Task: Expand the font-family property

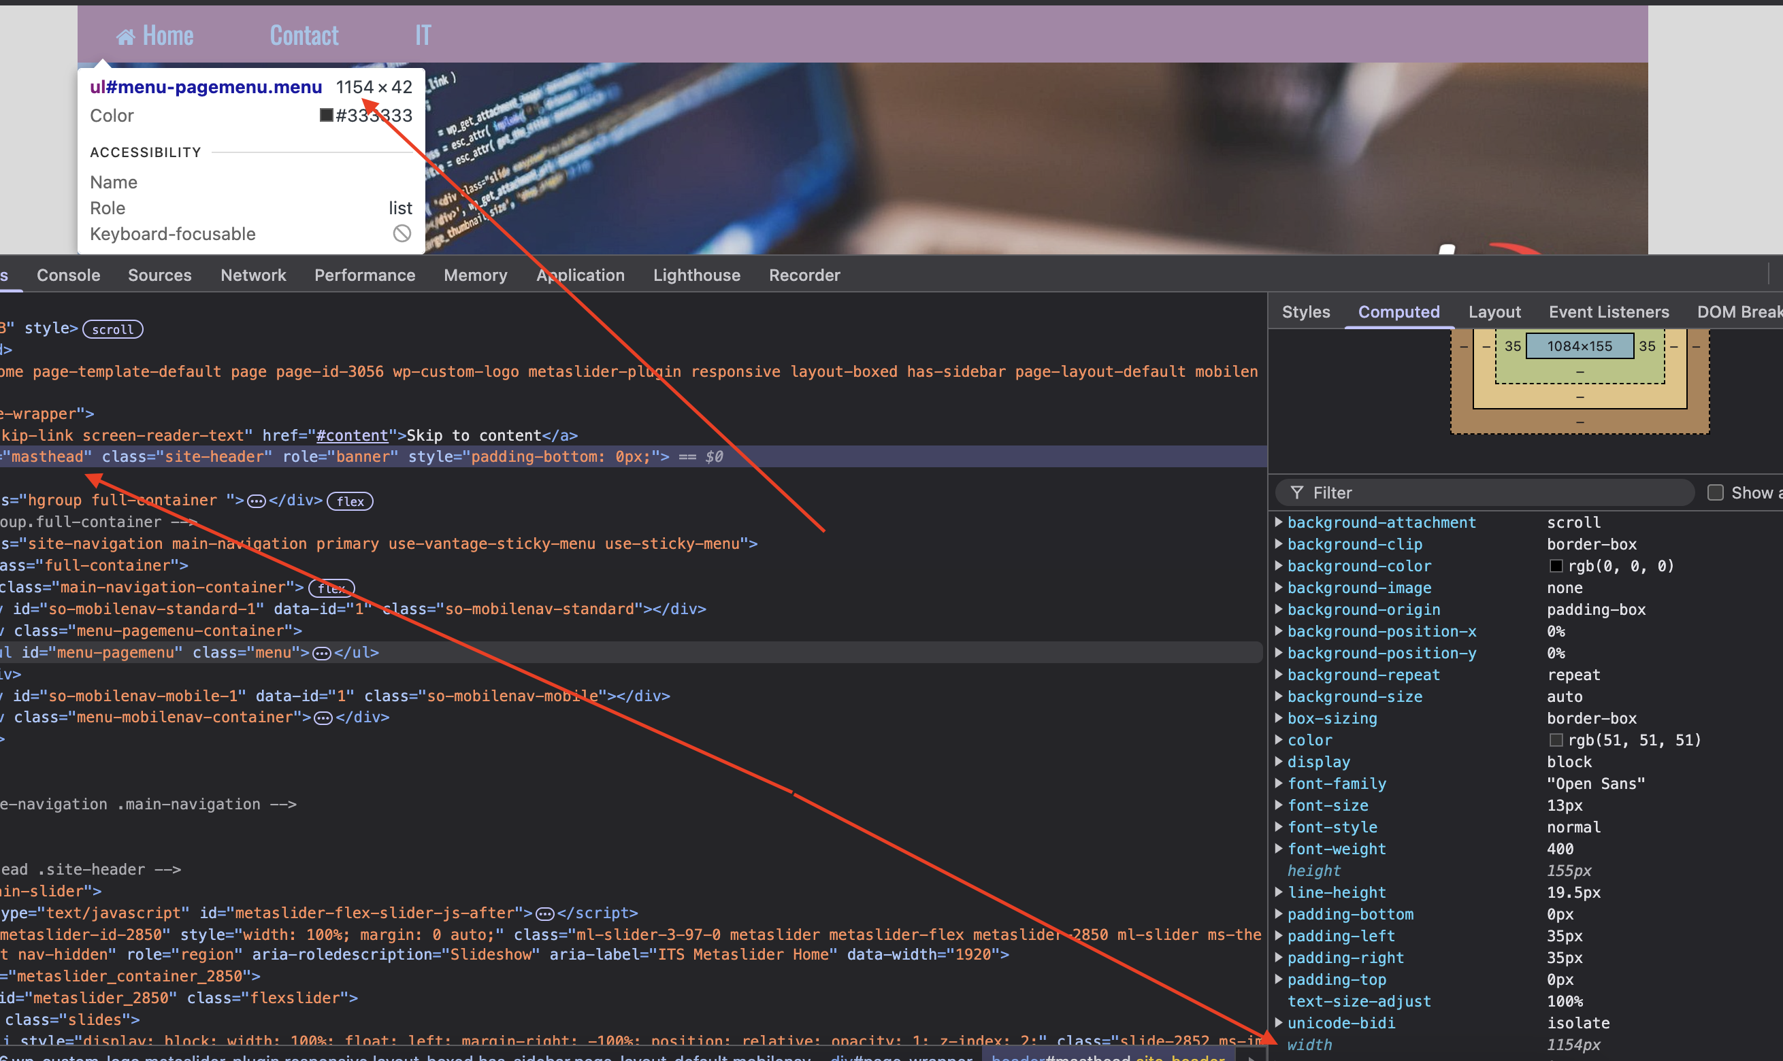Action: 1278,783
